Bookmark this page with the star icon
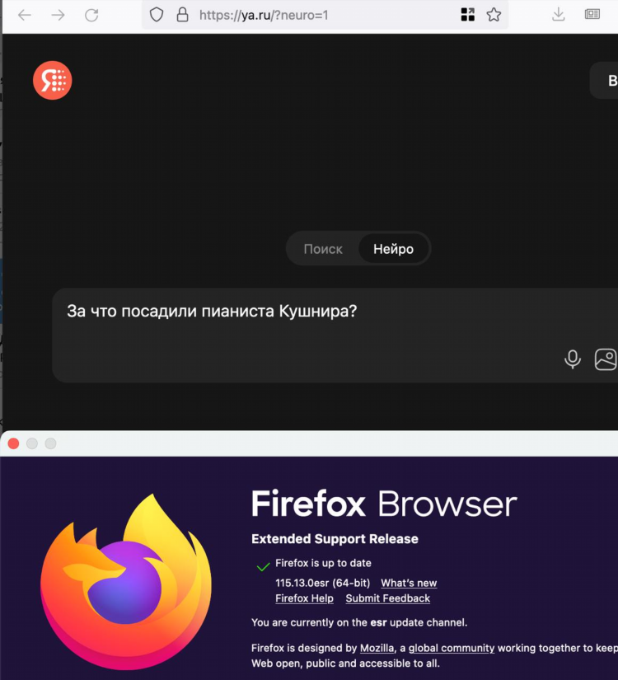This screenshot has height=680, width=618. click(494, 15)
